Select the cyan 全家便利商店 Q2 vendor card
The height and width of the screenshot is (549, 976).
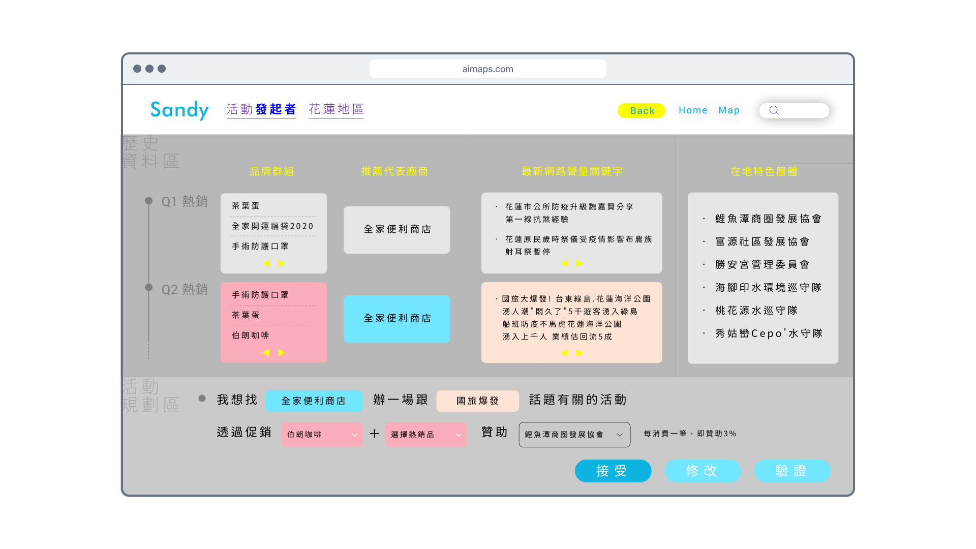pos(396,319)
